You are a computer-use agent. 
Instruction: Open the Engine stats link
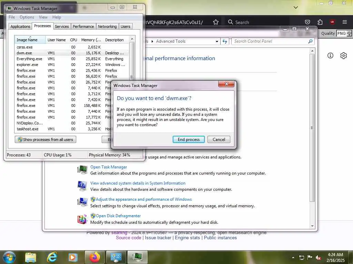pos(187,238)
